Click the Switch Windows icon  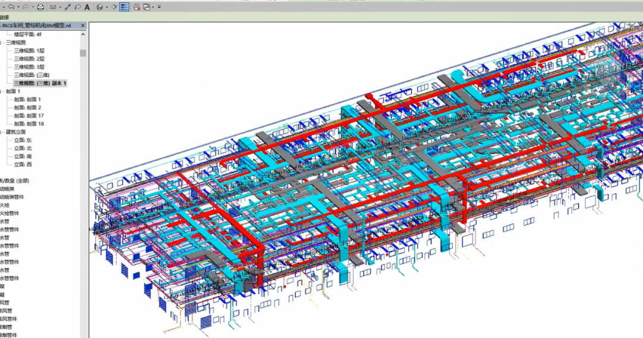(146, 7)
